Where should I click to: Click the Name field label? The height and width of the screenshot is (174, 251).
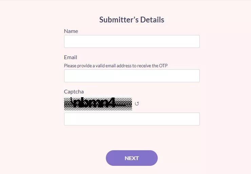click(x=71, y=31)
